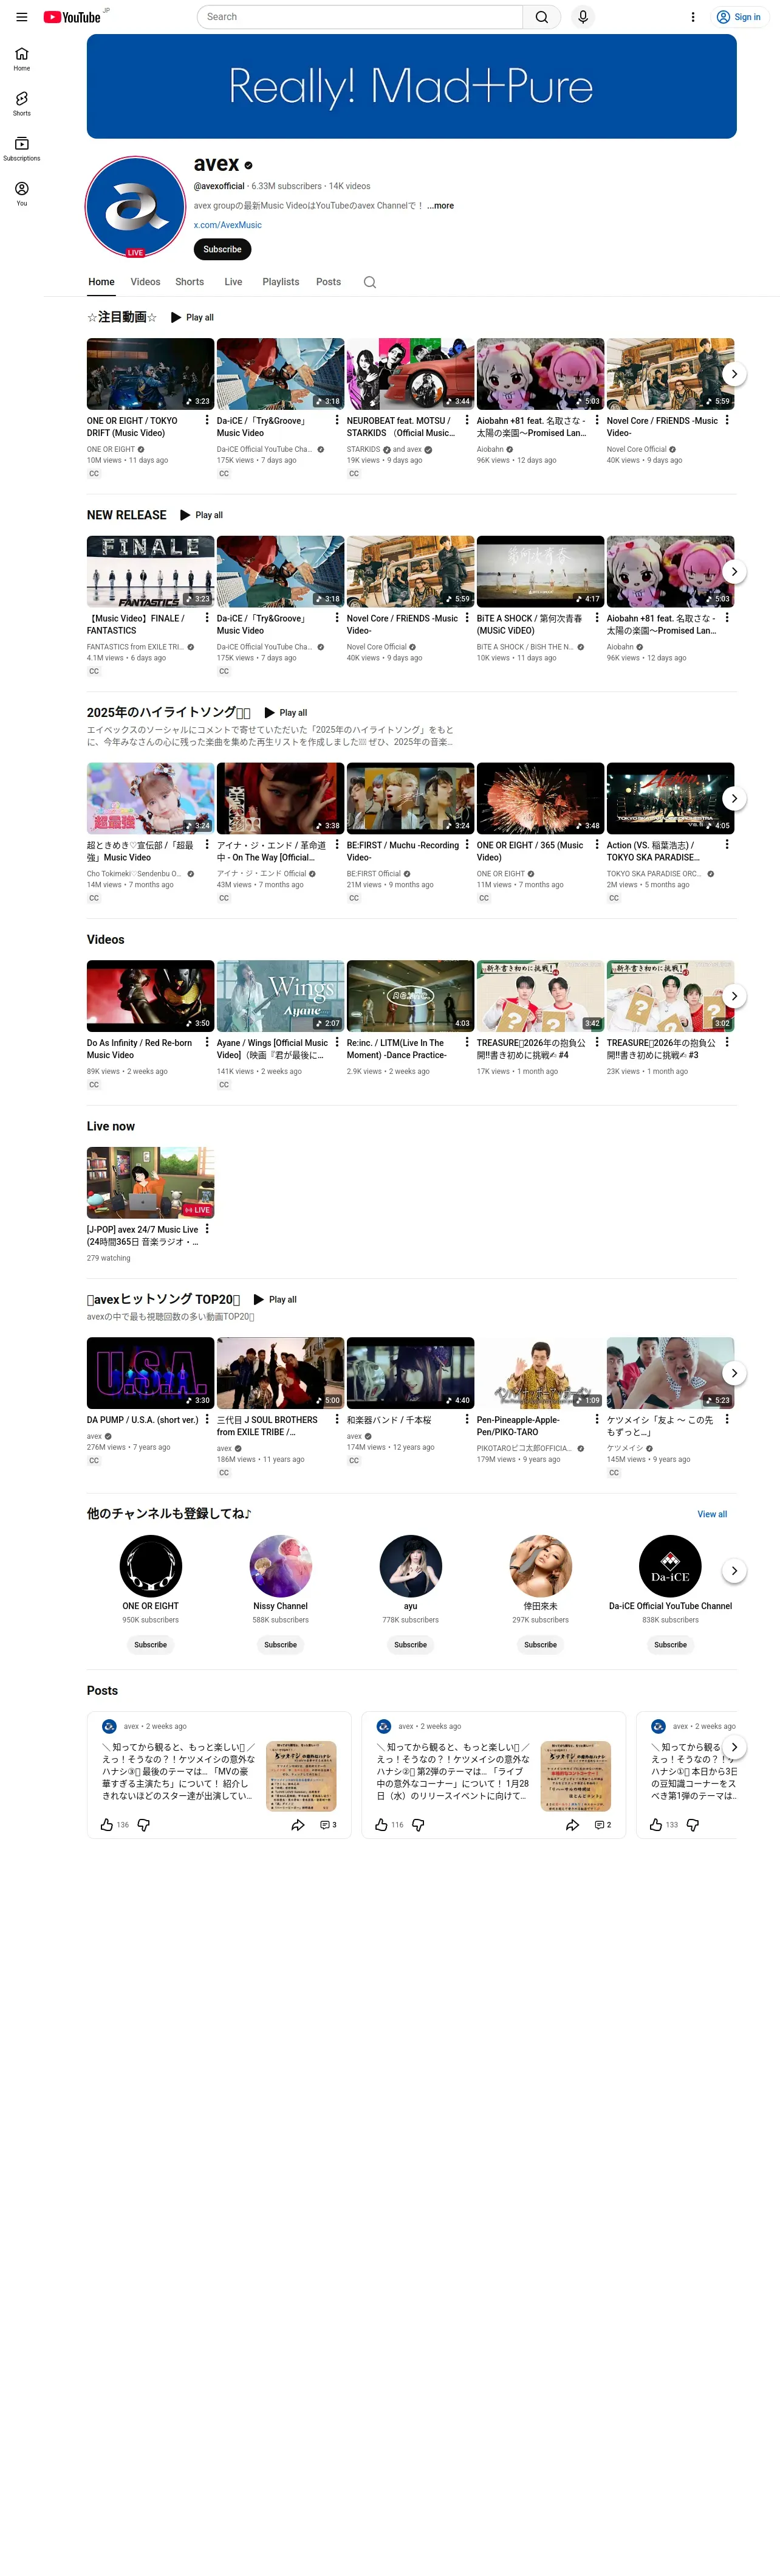This screenshot has height=2576, width=780.
Task: Open Do As Infinity Red Re-born thumbnail
Action: 151,997
